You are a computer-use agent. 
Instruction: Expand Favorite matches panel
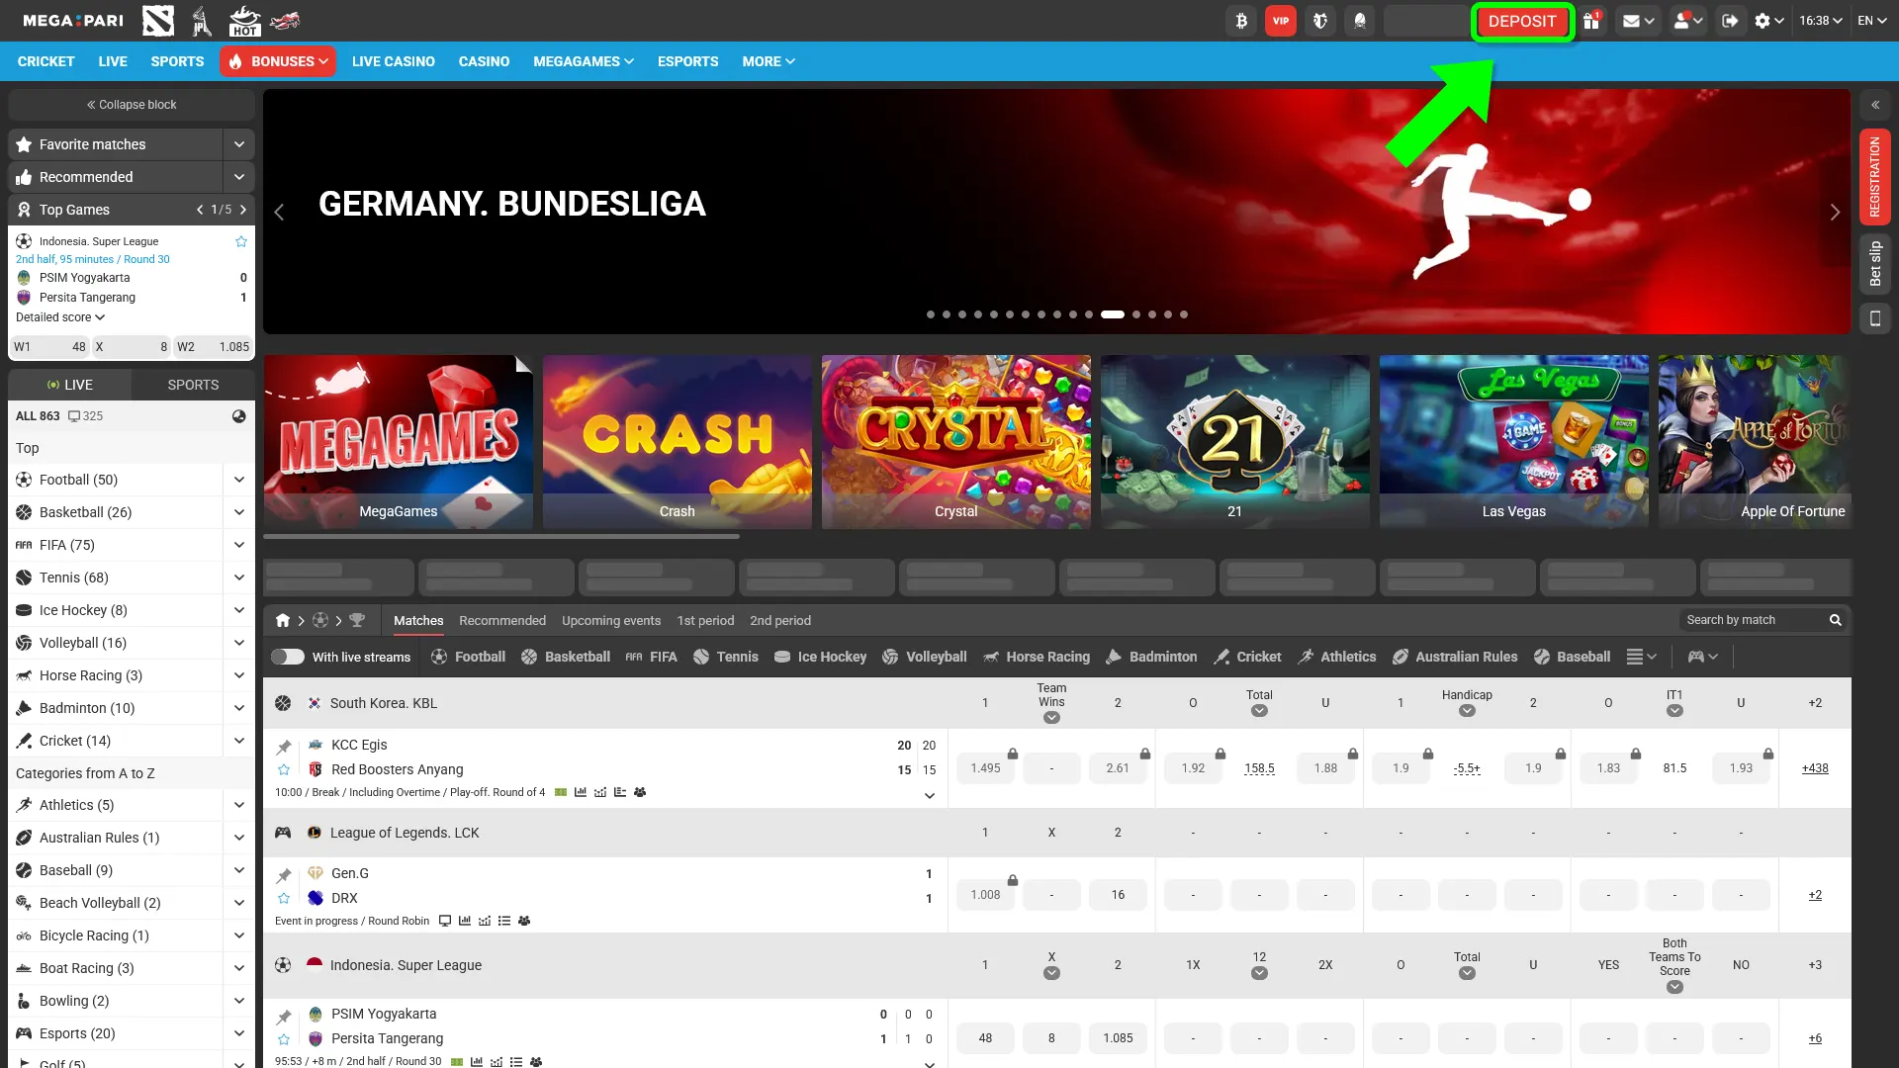(x=238, y=144)
